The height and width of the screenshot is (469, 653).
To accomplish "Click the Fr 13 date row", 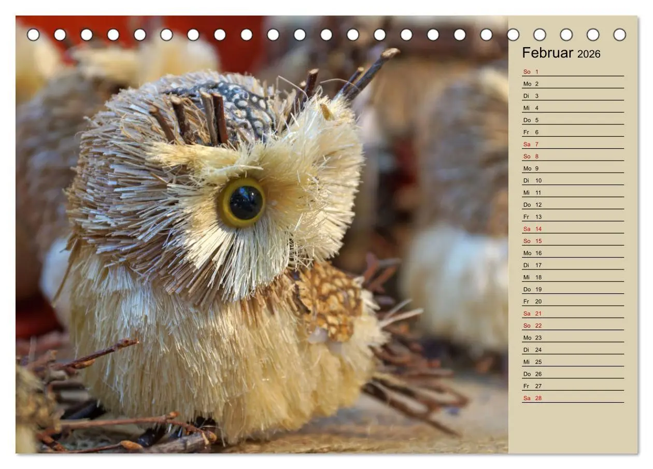I will coord(573,217).
